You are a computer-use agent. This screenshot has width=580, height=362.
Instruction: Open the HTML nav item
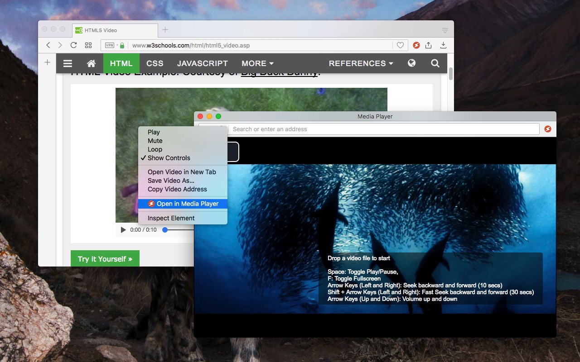tap(121, 63)
